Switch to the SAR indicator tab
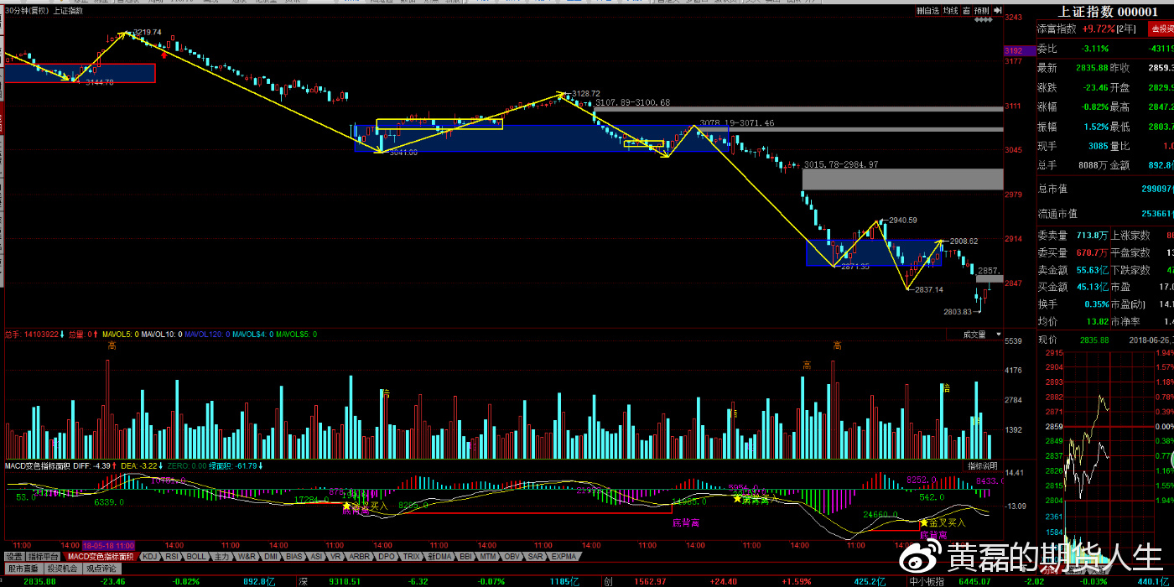 535,556
